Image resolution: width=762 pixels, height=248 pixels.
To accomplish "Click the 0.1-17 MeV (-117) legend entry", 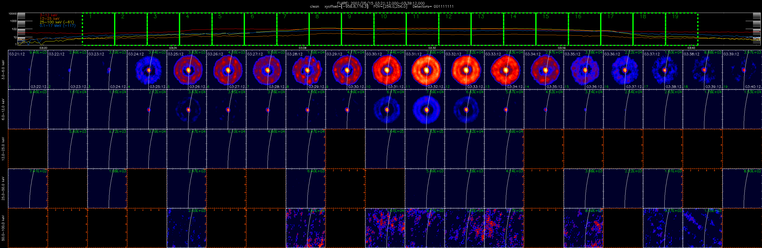I will click(x=58, y=26).
